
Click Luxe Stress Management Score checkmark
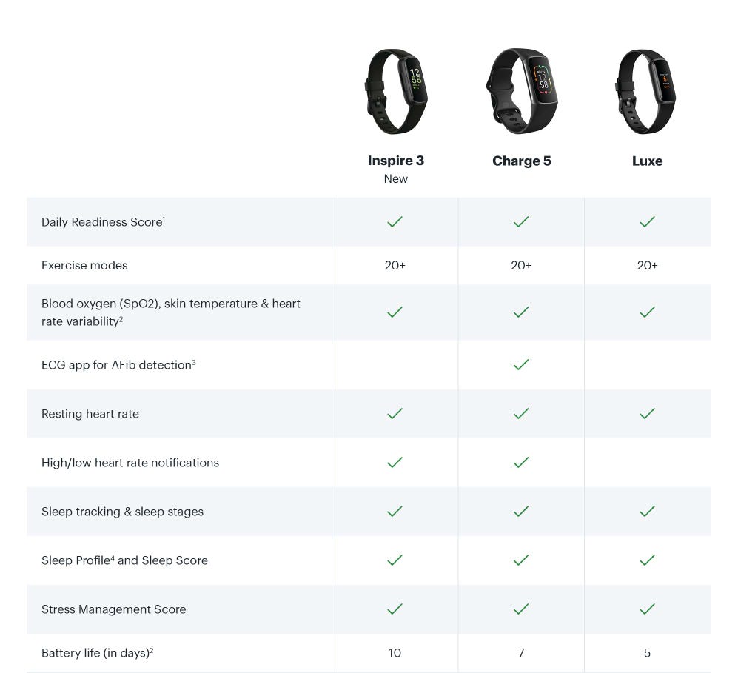[647, 609]
